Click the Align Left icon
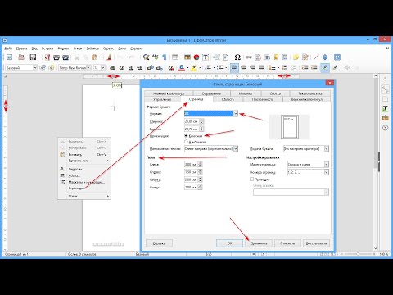393x295 pixels. click(x=234, y=68)
